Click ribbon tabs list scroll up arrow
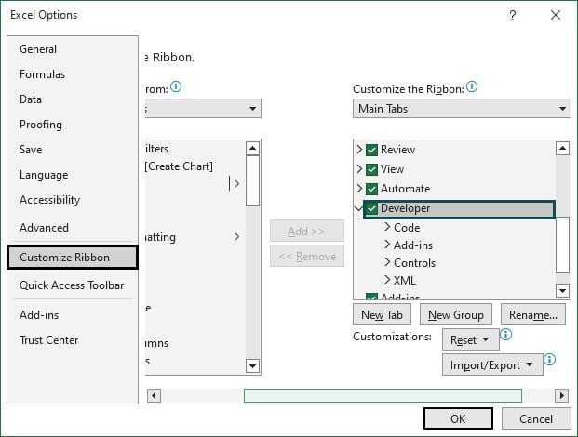The image size is (578, 437). [562, 149]
